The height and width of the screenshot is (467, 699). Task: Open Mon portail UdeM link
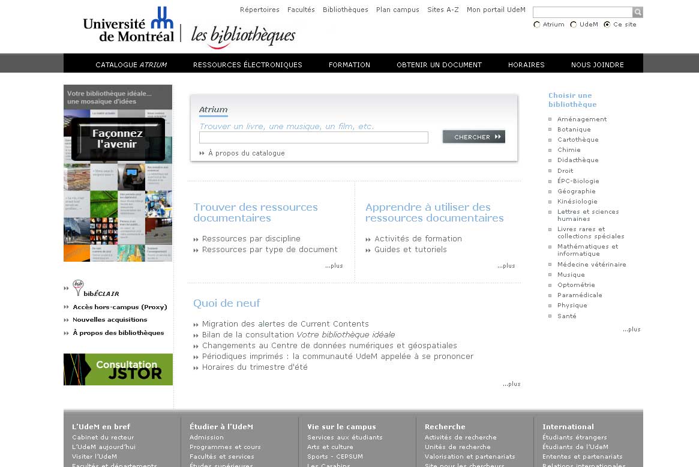click(496, 10)
